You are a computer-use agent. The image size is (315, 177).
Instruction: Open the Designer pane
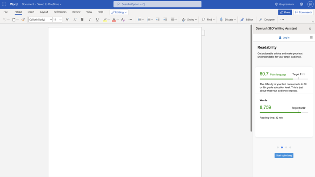pos(267,19)
